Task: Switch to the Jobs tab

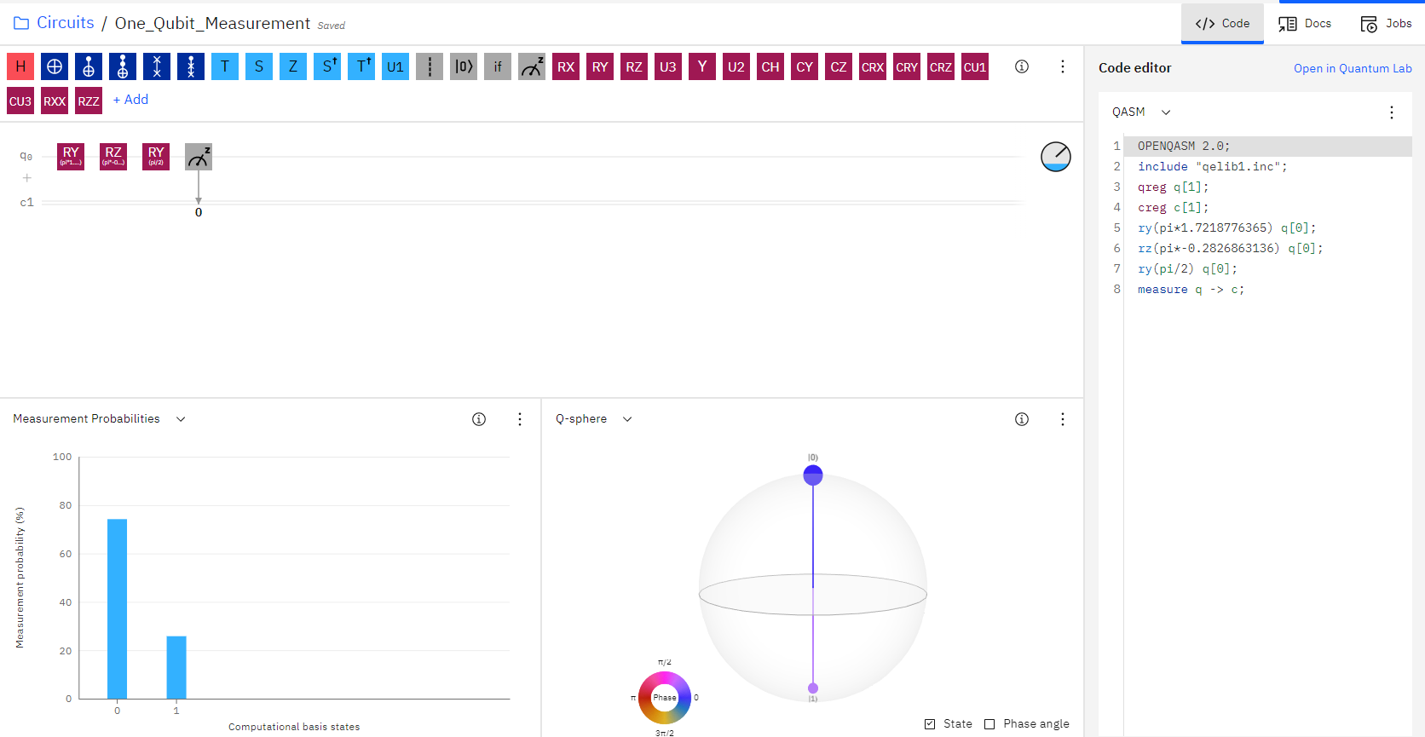Action: 1386,24
